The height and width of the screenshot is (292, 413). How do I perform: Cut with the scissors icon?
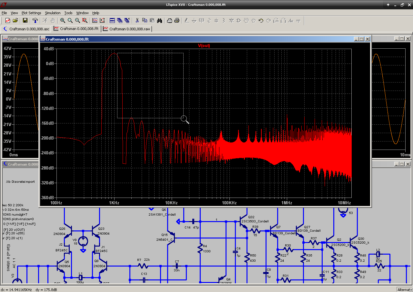coord(137,21)
